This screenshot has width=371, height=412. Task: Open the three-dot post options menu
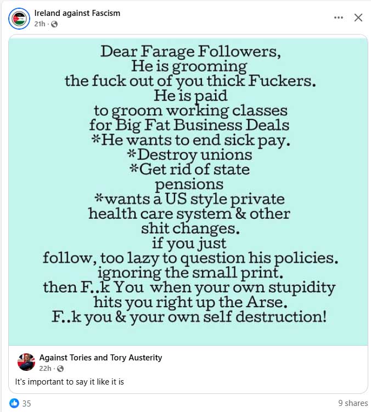[x=339, y=18]
